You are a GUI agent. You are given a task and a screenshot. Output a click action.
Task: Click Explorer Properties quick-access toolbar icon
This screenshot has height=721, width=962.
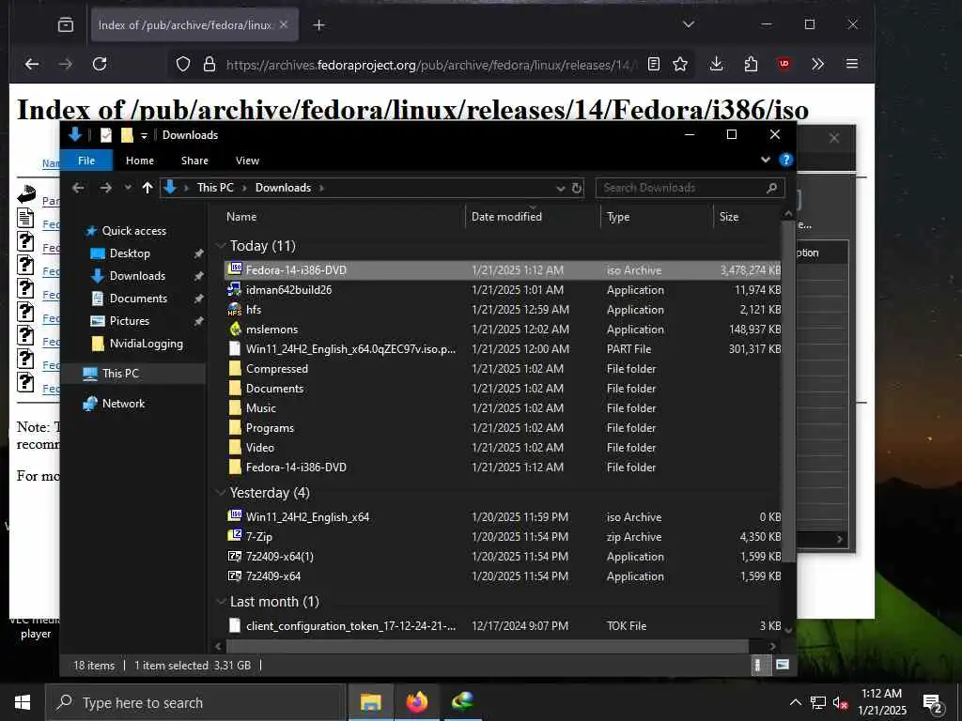point(106,135)
